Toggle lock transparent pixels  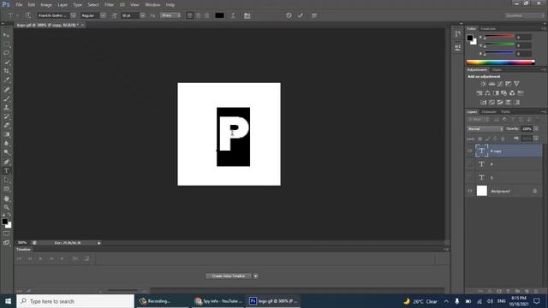[479, 139]
